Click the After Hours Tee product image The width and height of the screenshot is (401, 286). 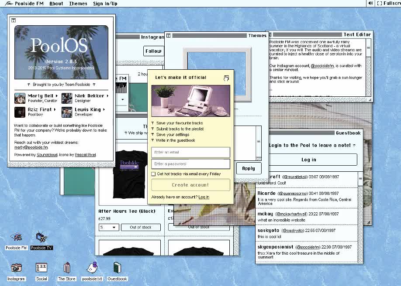(x=130, y=174)
